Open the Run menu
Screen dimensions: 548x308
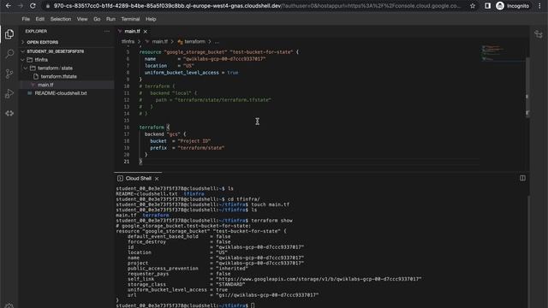[x=110, y=19]
